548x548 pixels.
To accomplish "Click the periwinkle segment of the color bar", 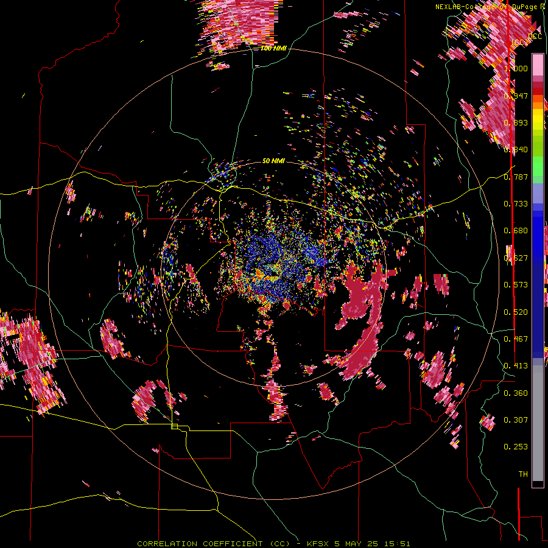I will [538, 193].
